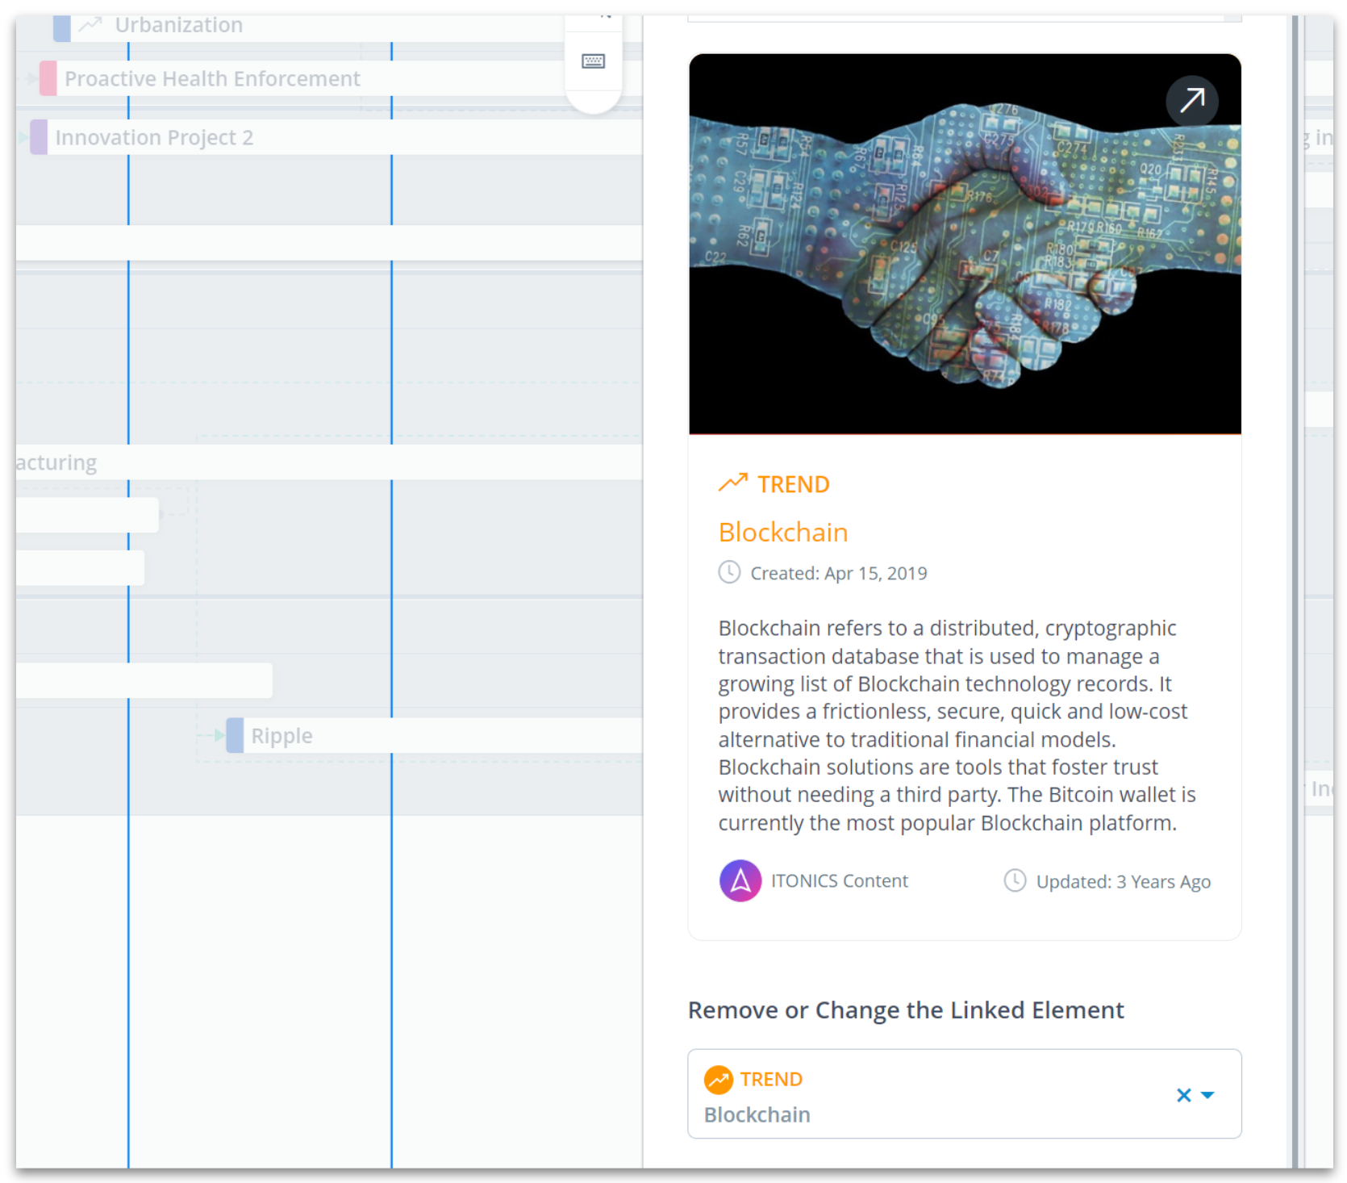Screen dimensions: 1347x1183
Task: Click the TREND type label on the card
Action: (x=793, y=483)
